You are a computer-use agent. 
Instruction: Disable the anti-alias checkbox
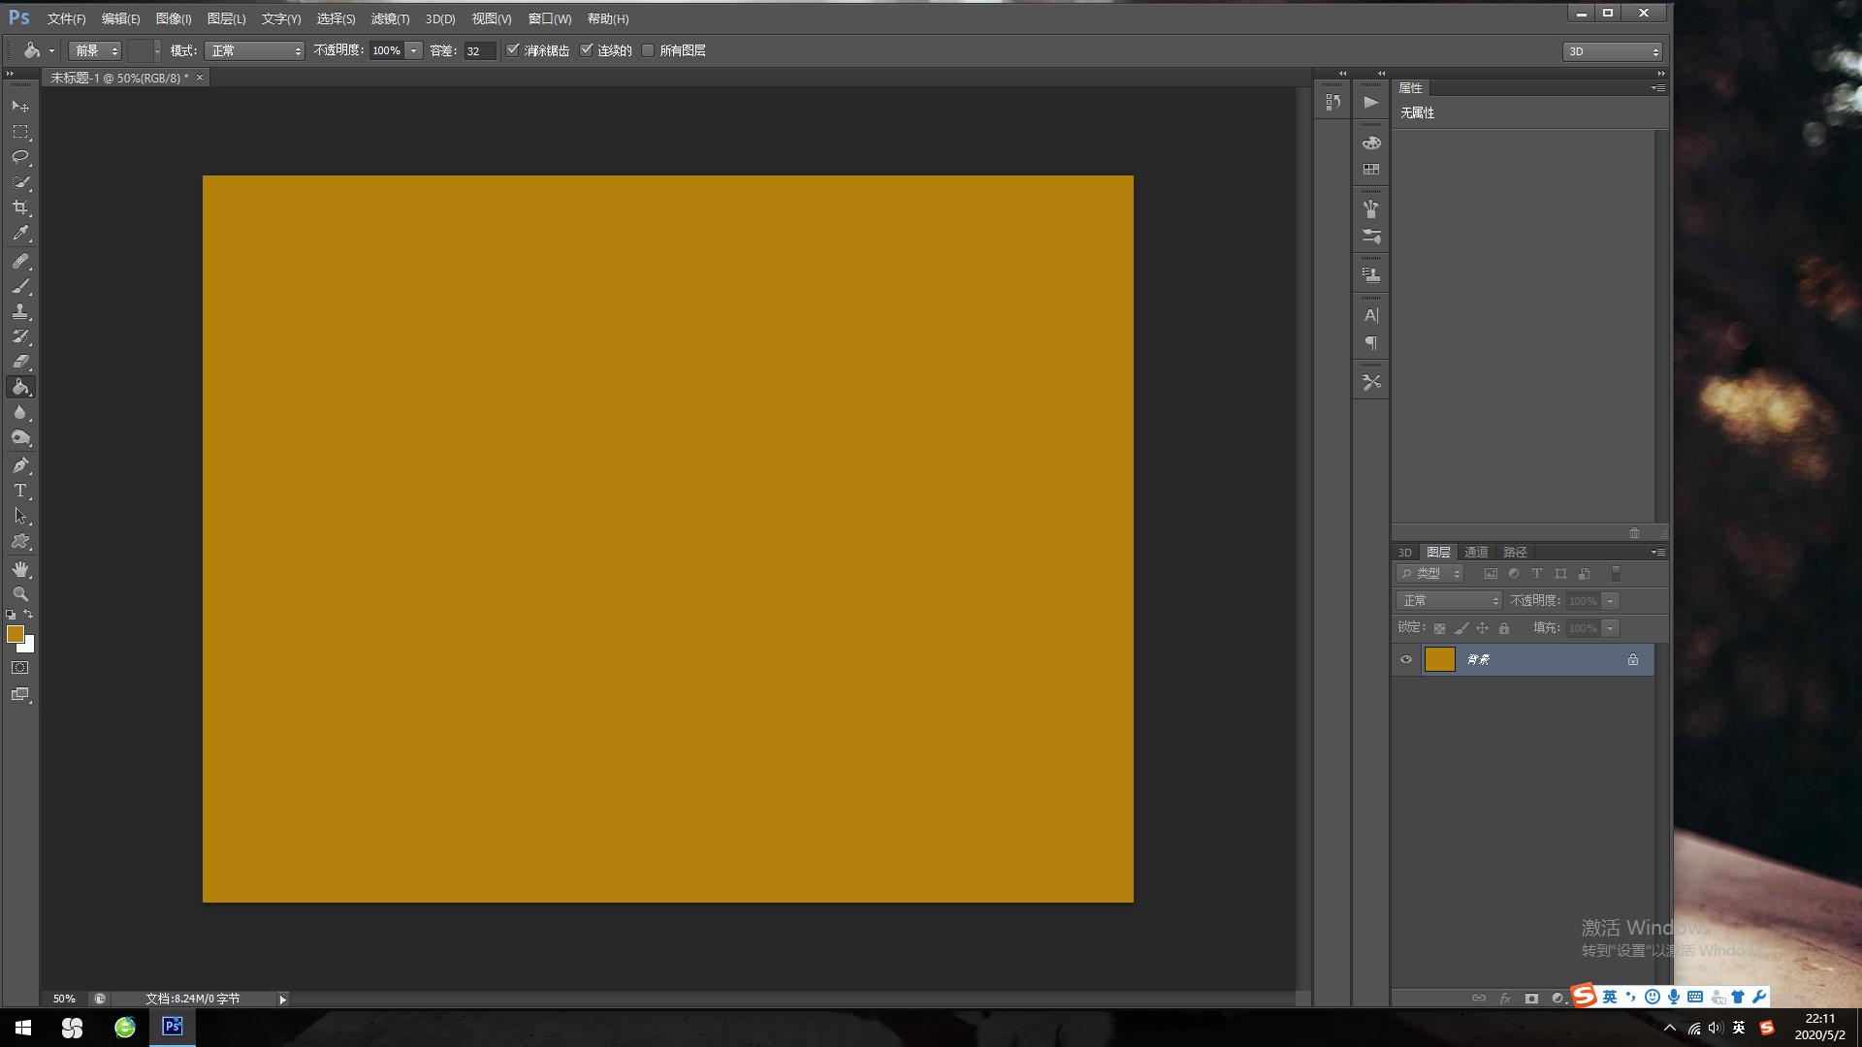pyautogui.click(x=513, y=50)
